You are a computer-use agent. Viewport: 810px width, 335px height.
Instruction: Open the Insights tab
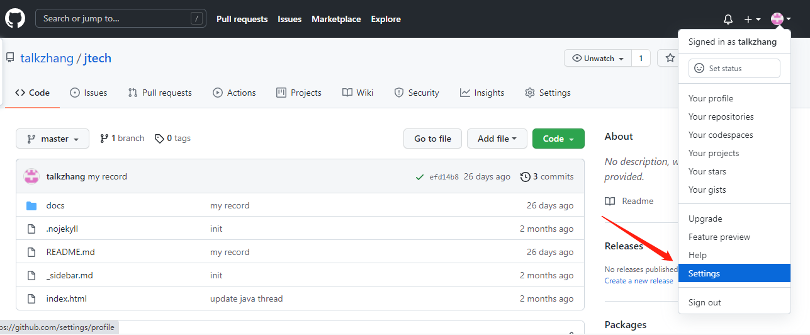(482, 93)
